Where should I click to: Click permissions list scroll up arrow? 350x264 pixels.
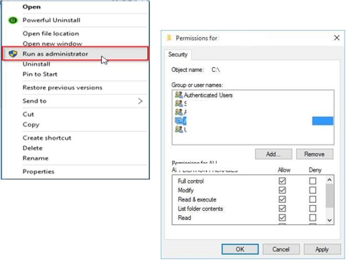tap(329, 180)
